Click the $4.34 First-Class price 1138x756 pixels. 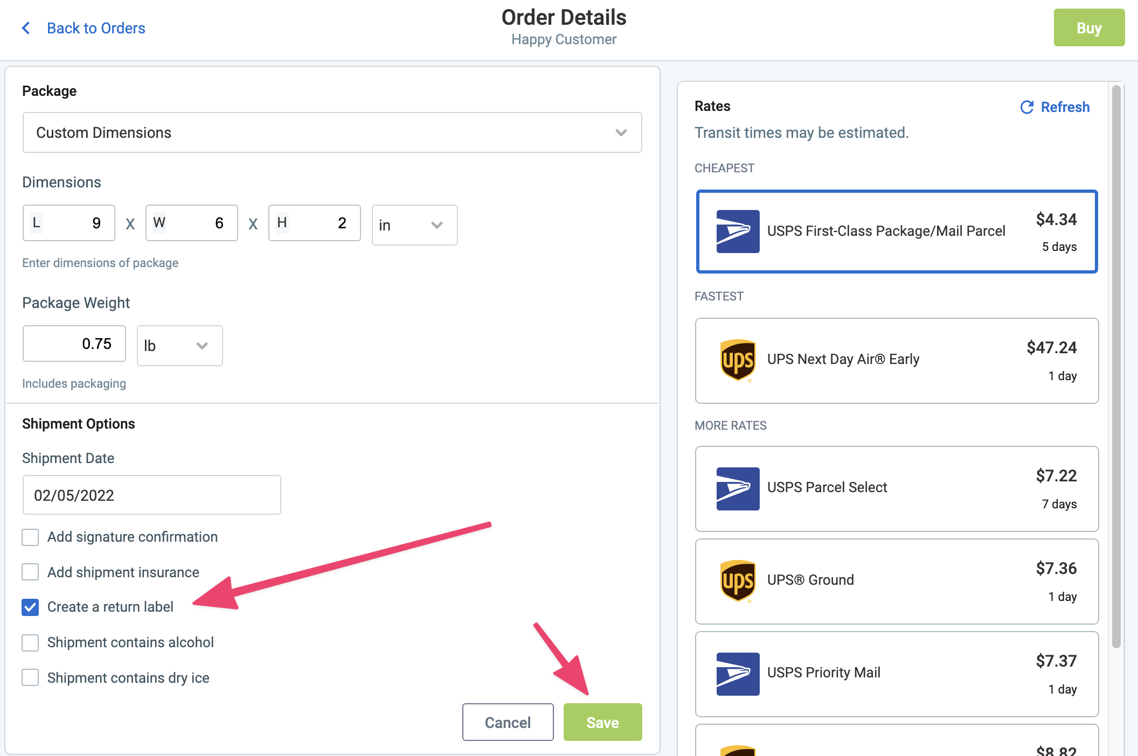coord(1056,219)
